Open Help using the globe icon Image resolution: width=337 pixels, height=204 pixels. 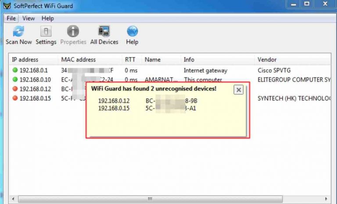click(x=132, y=32)
